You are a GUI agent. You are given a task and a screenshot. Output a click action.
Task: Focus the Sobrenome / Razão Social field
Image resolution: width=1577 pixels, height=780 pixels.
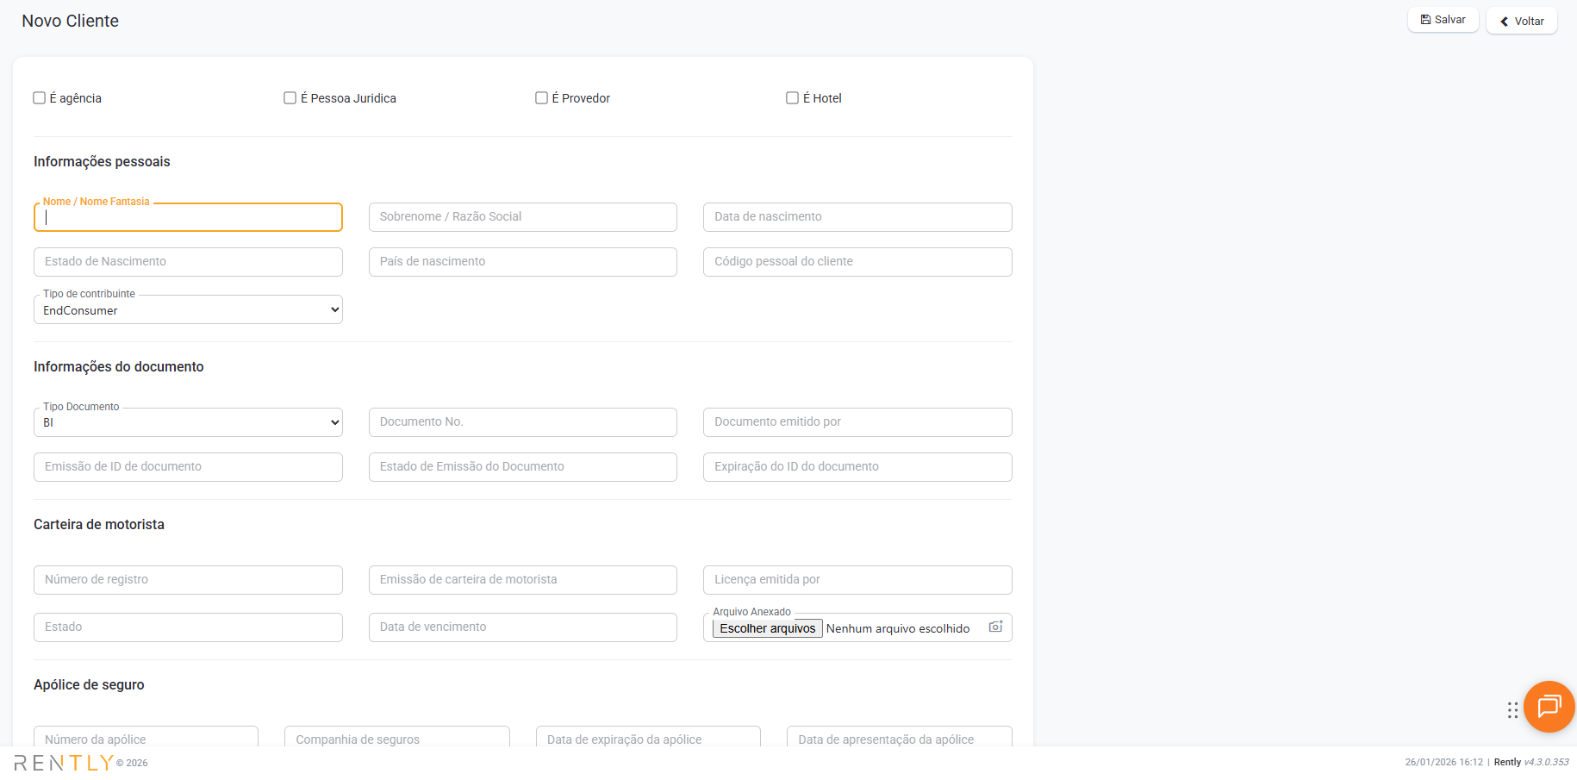pos(522,217)
